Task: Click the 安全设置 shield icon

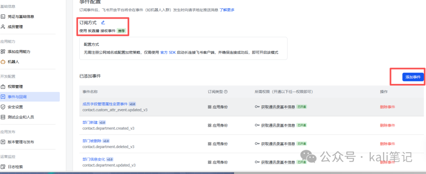Action: click(x=3, y=107)
